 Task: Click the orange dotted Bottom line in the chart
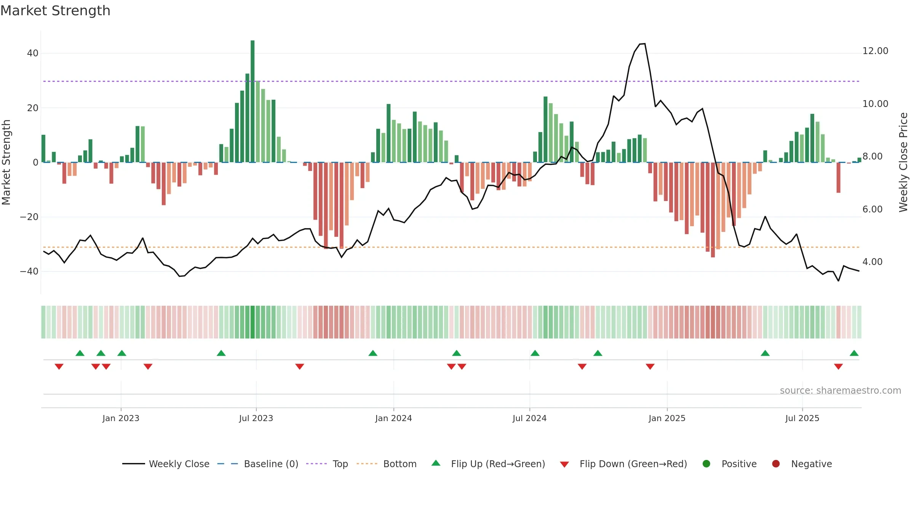[451, 247]
